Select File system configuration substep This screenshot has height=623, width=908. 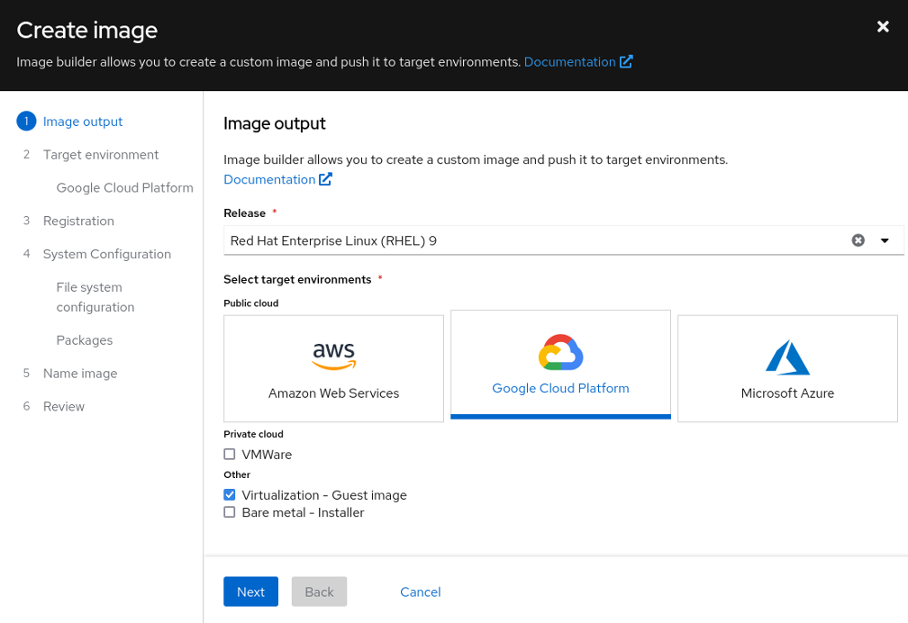(x=95, y=297)
